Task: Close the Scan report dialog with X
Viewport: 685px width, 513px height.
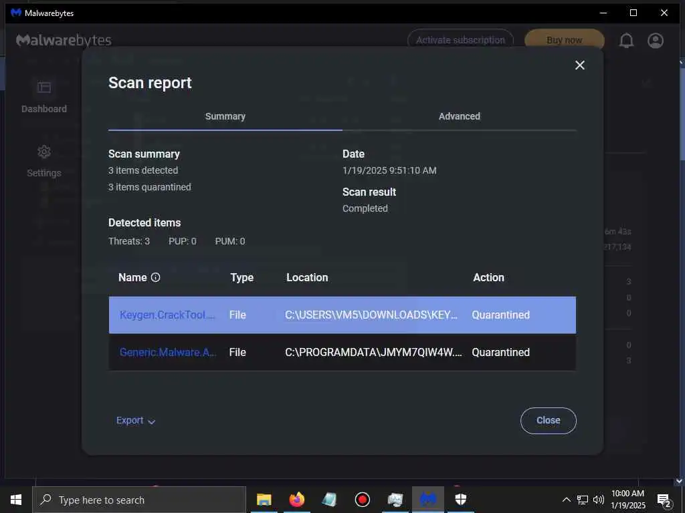Action: (580, 65)
